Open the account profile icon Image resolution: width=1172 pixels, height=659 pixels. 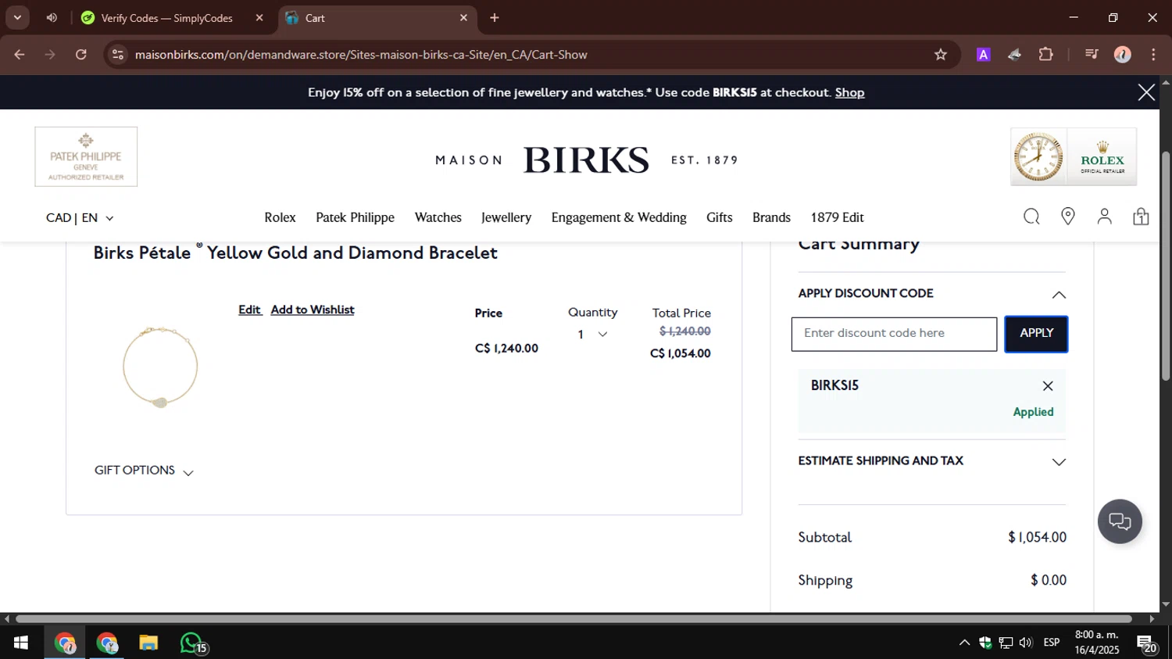1104,217
